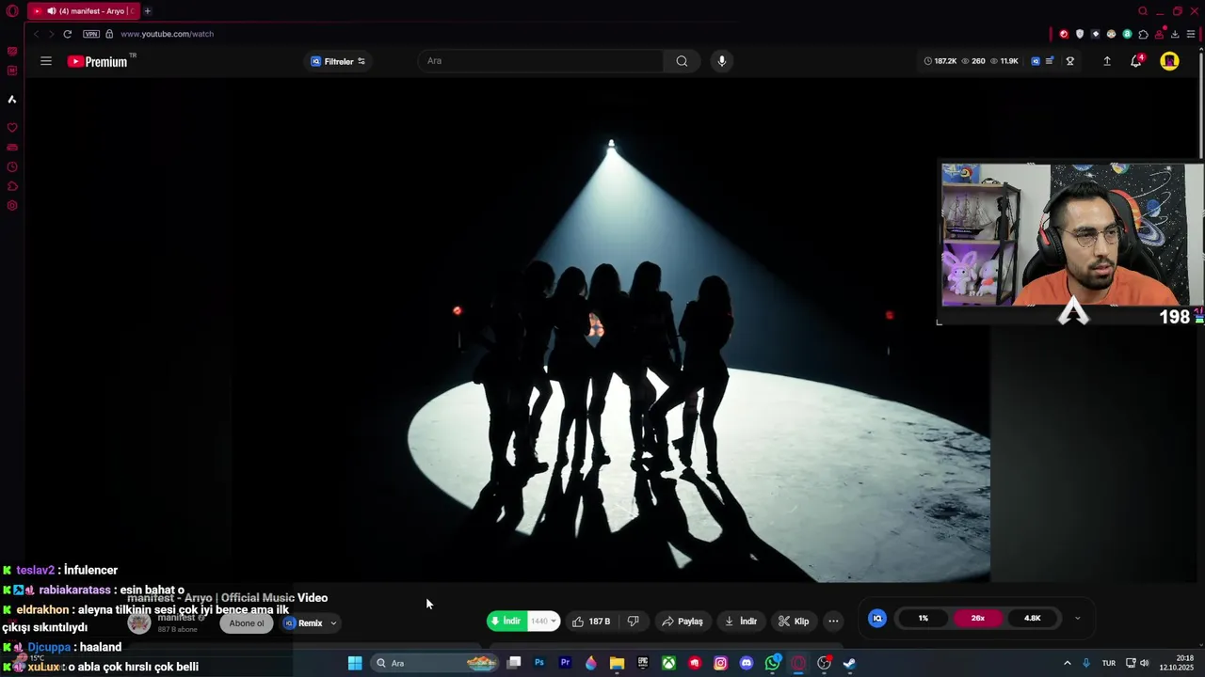The image size is (1205, 677).
Task: Click the youtube.com/watch address bar
Action: 167,34
